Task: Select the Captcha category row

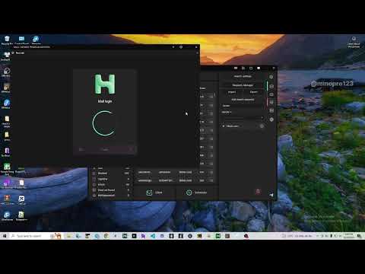Action: [x=111, y=179]
